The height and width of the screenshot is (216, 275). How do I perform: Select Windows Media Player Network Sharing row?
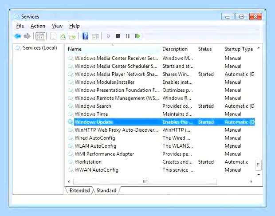pos(161,74)
